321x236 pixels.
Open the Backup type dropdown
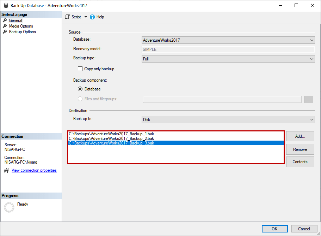(x=311, y=58)
